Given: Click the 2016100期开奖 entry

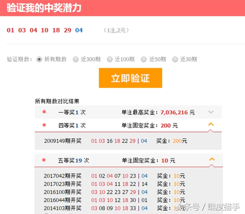Looking at the screenshot, I should click(x=63, y=192).
